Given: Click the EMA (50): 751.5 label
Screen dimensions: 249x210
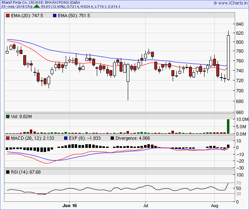Looking at the screenshot, I should click(x=74, y=16).
